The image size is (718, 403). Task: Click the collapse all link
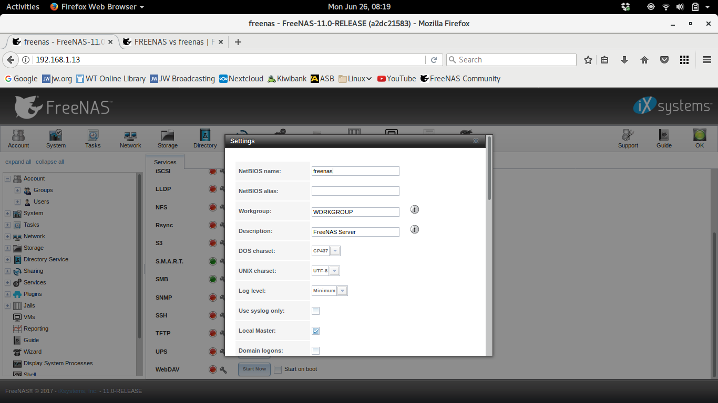[50, 162]
